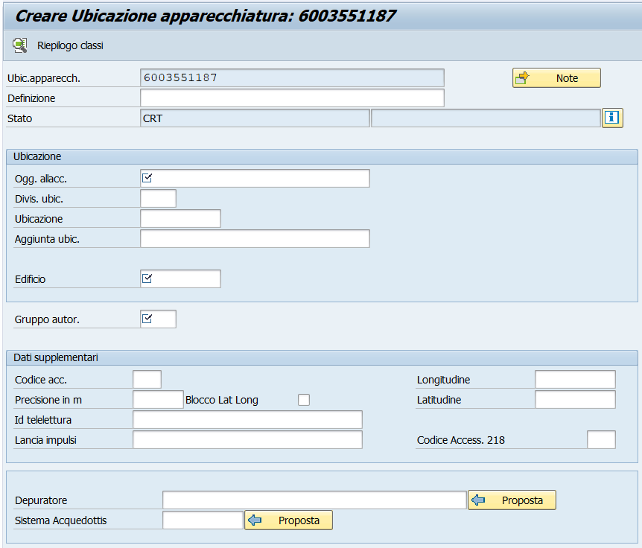Image resolution: width=642 pixels, height=548 pixels.
Task: Click into the Divis. ubic. field
Action: coord(158,199)
